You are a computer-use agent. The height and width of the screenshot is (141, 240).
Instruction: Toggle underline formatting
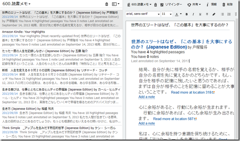click(x=200, y=14)
